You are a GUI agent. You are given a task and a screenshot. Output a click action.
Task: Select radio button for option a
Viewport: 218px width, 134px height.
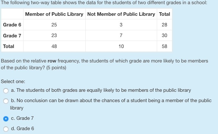pyautogui.click(x=6, y=91)
